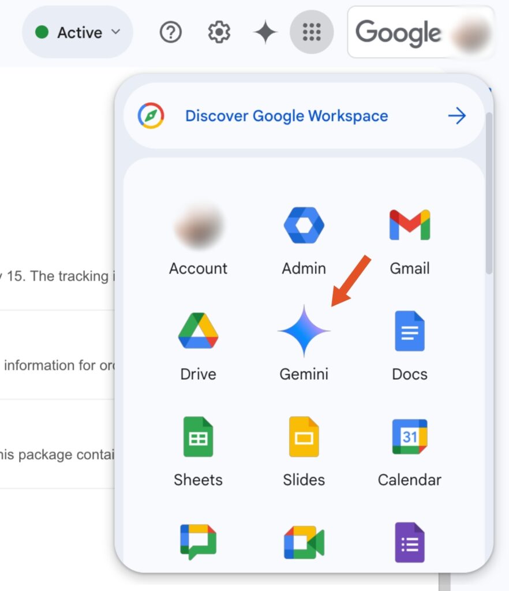The image size is (509, 591).
Task: Open the Help question mark icon
Action: point(171,32)
